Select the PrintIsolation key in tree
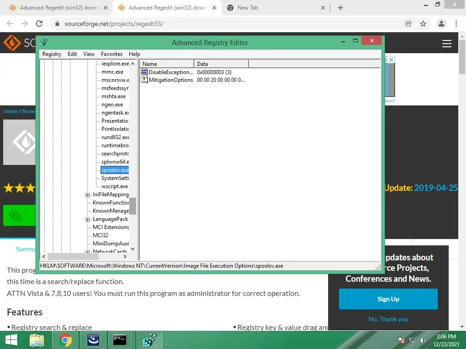Image resolution: width=466 pixels, height=349 pixels. [x=115, y=129]
